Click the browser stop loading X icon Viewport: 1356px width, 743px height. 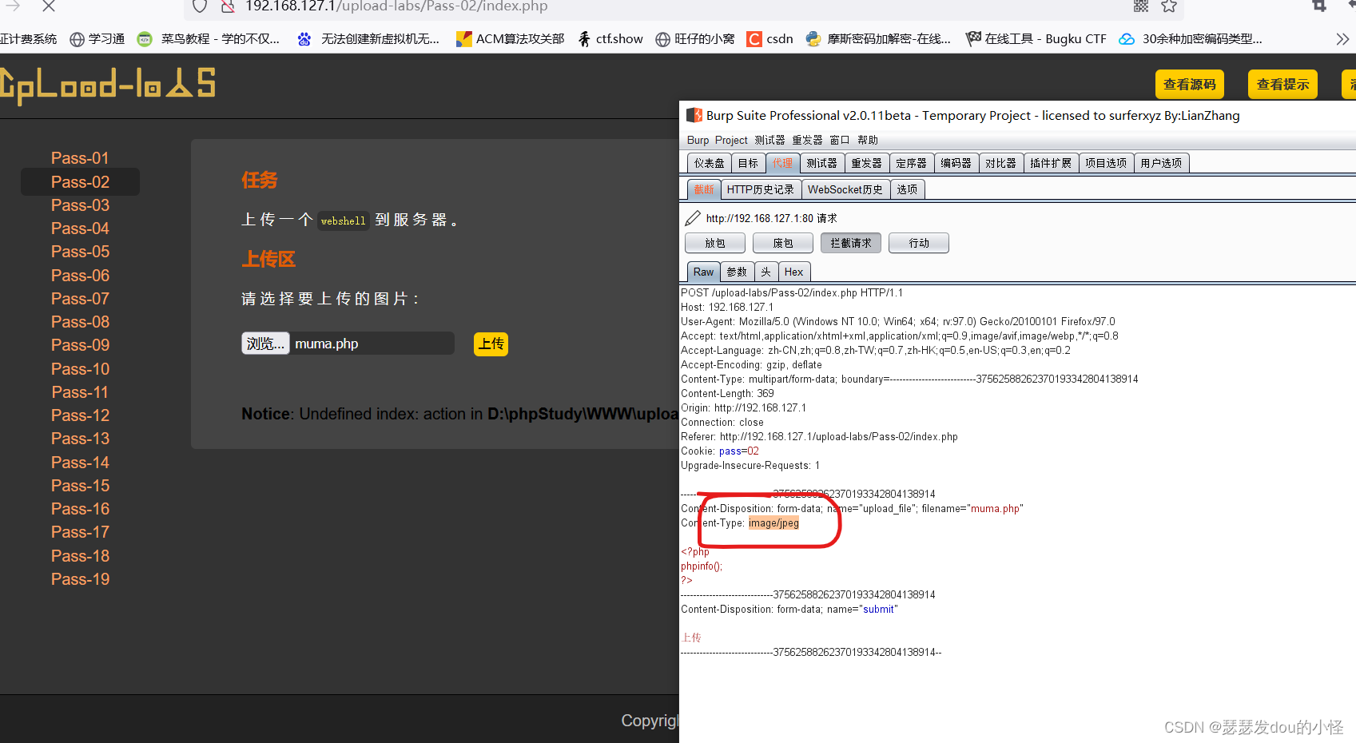click(x=48, y=6)
